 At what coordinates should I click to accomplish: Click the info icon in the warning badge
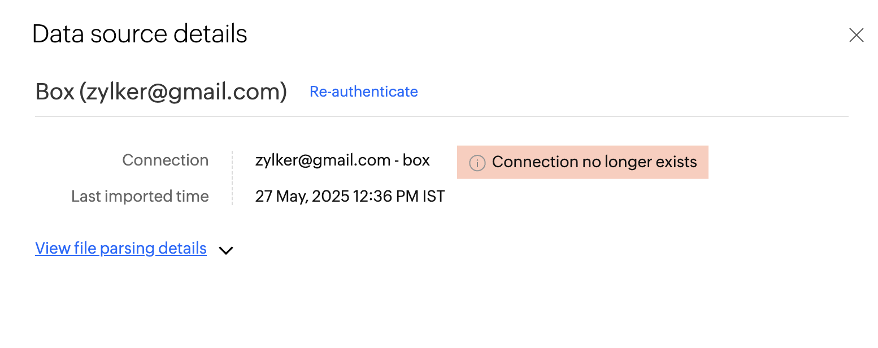(x=477, y=163)
